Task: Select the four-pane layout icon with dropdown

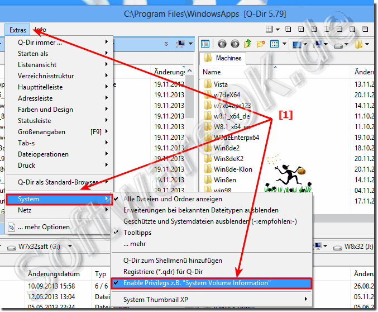Action: (x=269, y=30)
